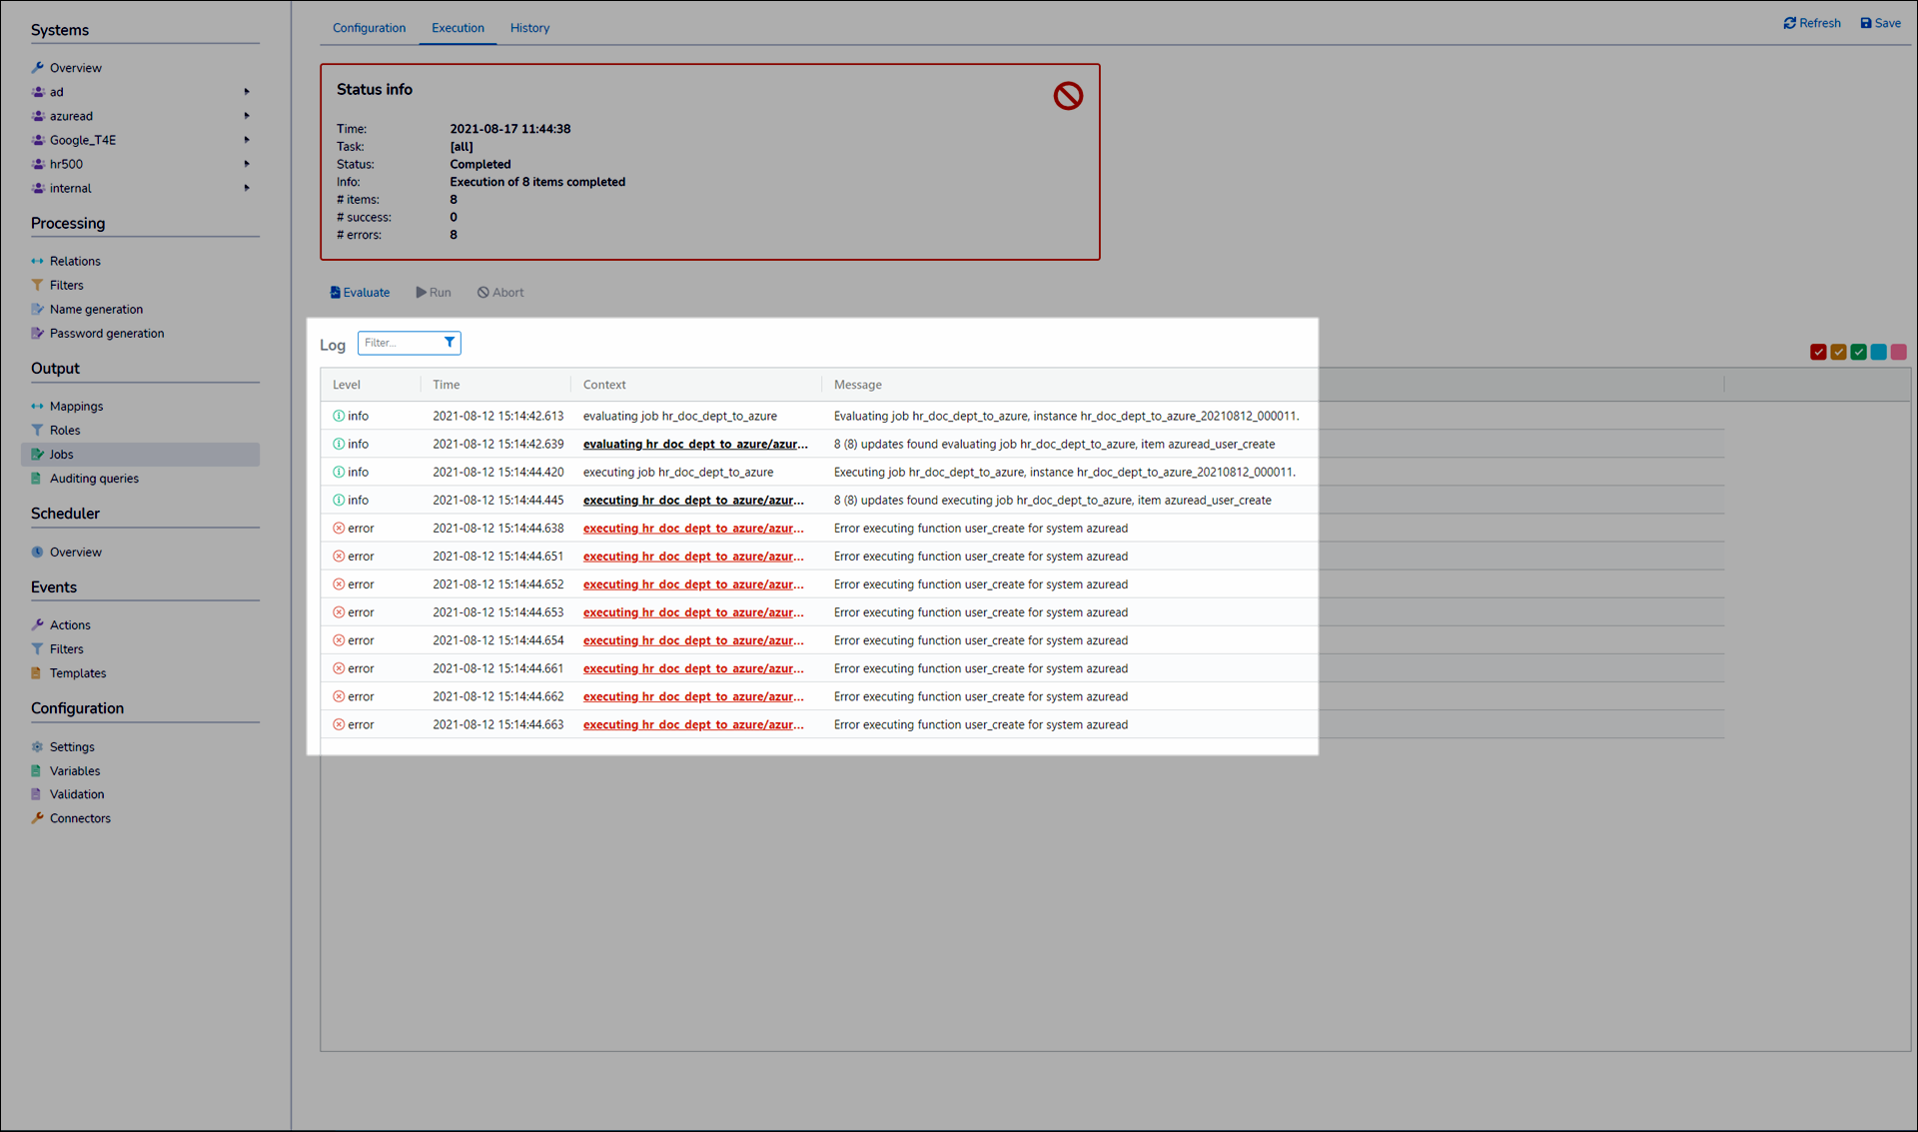The height and width of the screenshot is (1132, 1918).
Task: Click the Run play icon
Action: (x=421, y=293)
